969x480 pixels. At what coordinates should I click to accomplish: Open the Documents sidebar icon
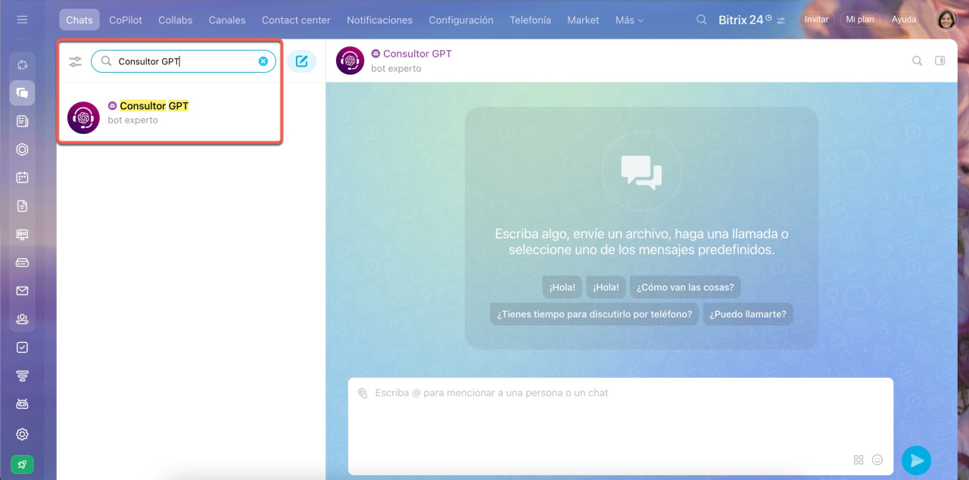pos(22,206)
